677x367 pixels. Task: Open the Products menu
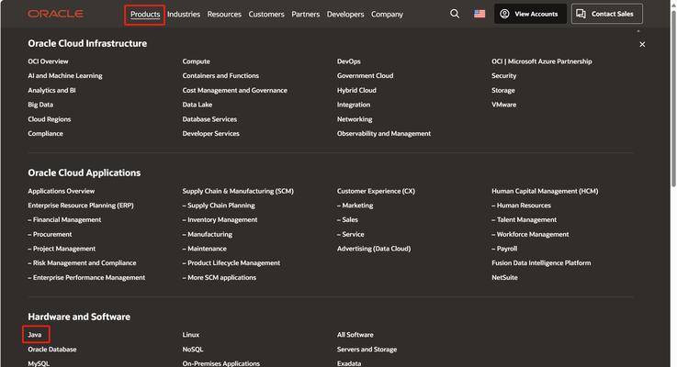pyautogui.click(x=145, y=15)
